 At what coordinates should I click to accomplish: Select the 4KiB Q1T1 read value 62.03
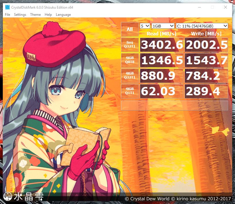(x=162, y=91)
